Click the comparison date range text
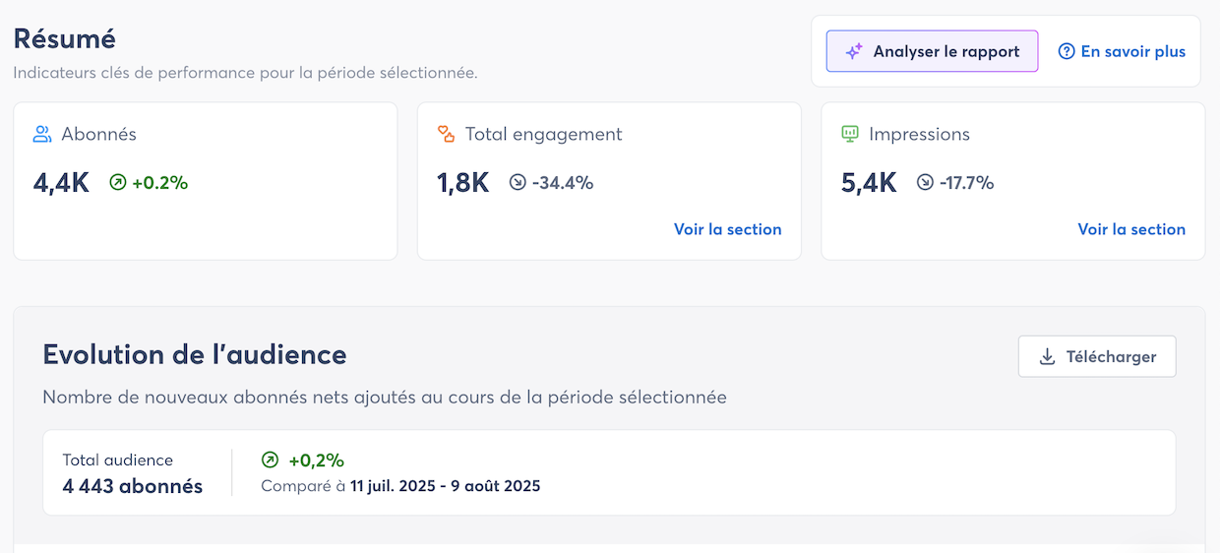This screenshot has height=553, width=1220. (445, 486)
